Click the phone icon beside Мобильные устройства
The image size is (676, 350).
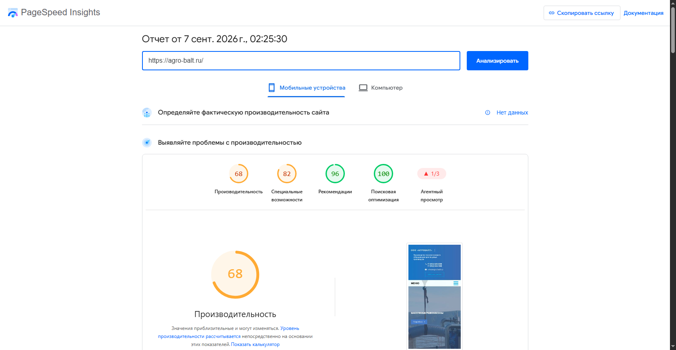(272, 88)
